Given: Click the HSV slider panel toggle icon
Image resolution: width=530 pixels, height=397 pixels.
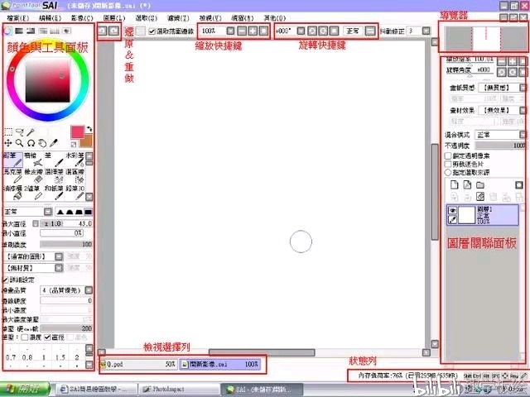Looking at the screenshot, I should point(31,31).
